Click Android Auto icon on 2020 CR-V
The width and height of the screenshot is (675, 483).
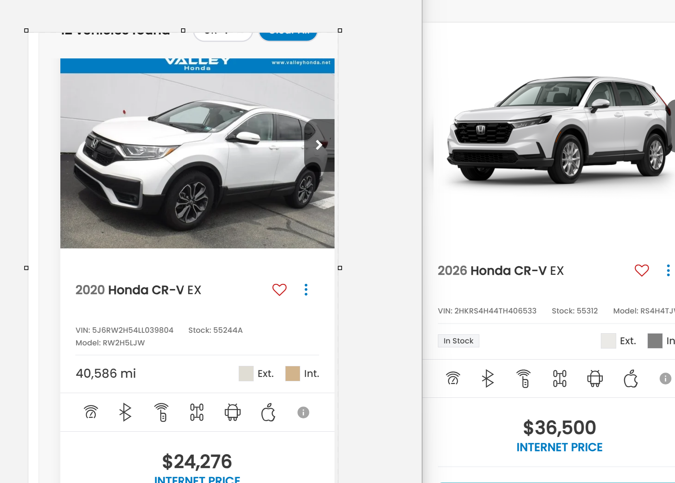pyautogui.click(x=233, y=412)
